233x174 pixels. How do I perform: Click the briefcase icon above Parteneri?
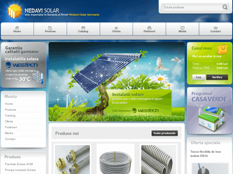coord(149,28)
